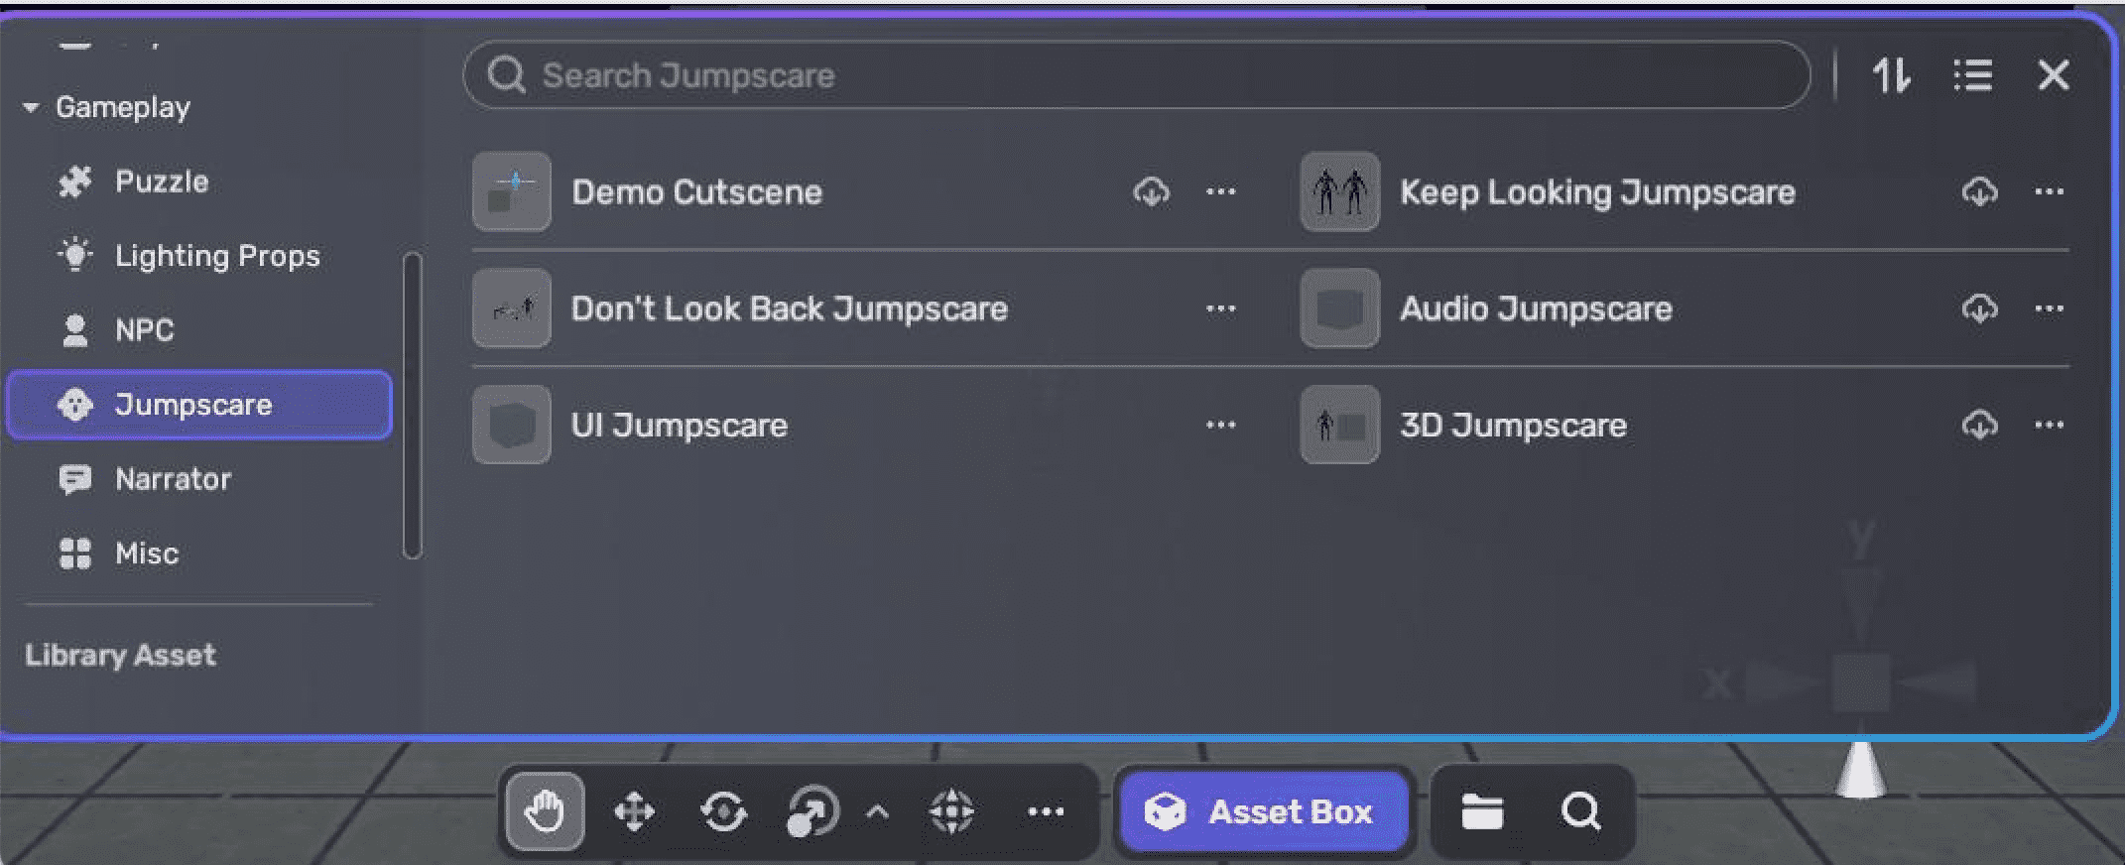Image resolution: width=2125 pixels, height=865 pixels.
Task: Click the Search Jumpscare field
Action: pos(1136,75)
